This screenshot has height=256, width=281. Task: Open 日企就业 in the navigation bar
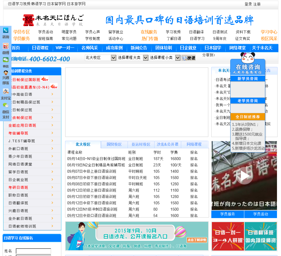click(188, 48)
